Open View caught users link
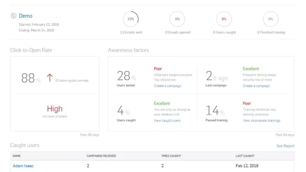306x172 pixels. coord(167,120)
